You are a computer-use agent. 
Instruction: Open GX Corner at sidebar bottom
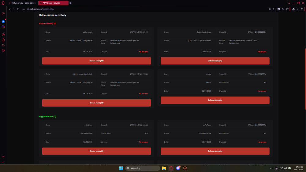3,157
